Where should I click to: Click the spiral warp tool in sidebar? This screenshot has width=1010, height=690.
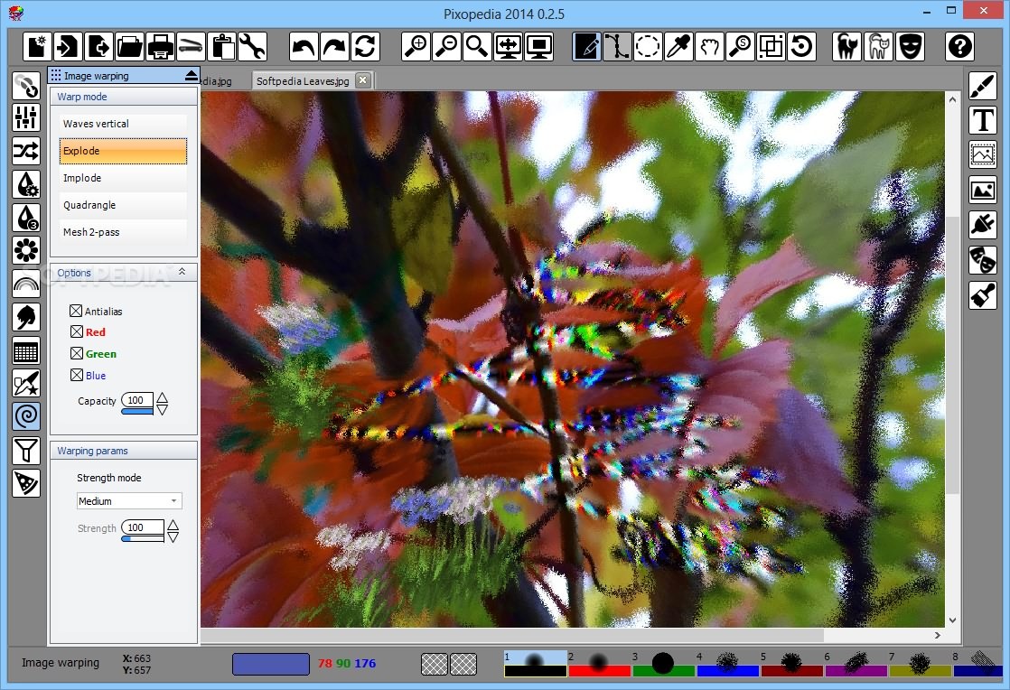[26, 415]
